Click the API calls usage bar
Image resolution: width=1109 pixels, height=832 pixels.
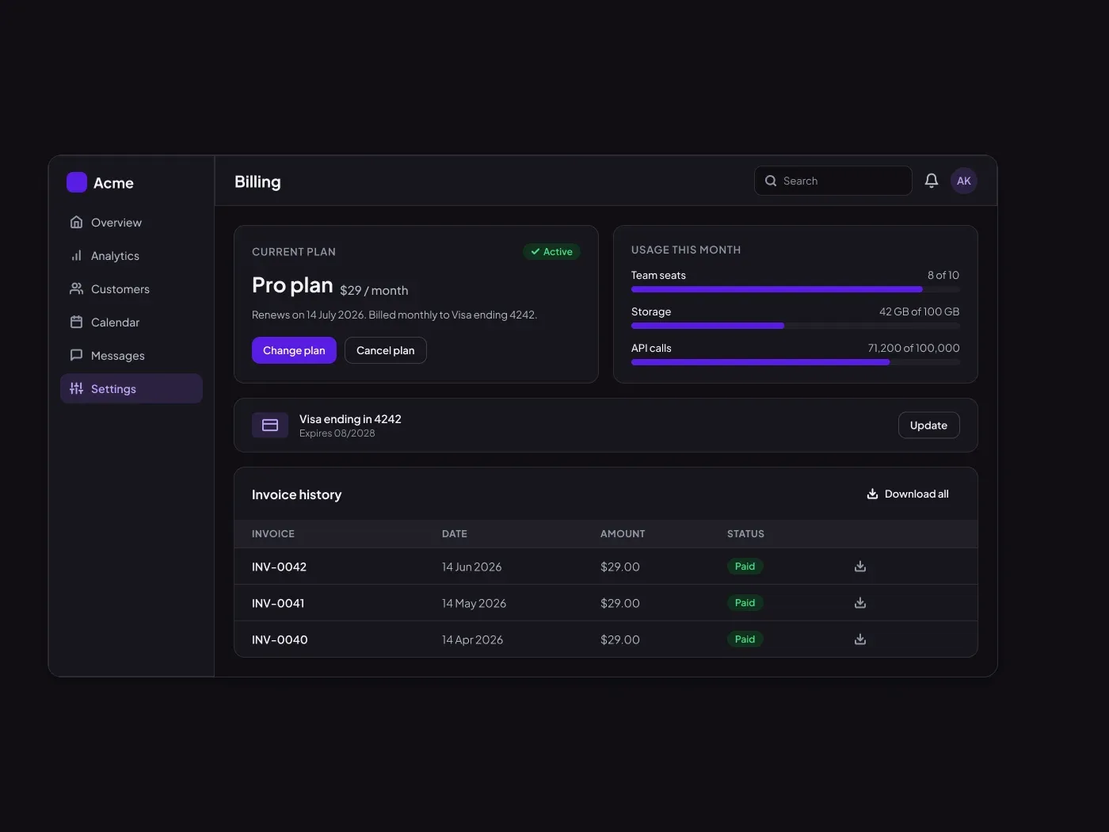(795, 362)
